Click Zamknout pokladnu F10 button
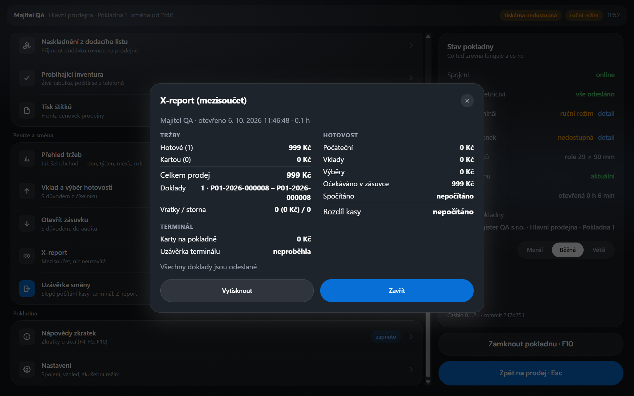The height and width of the screenshot is (396, 634). (x=531, y=344)
